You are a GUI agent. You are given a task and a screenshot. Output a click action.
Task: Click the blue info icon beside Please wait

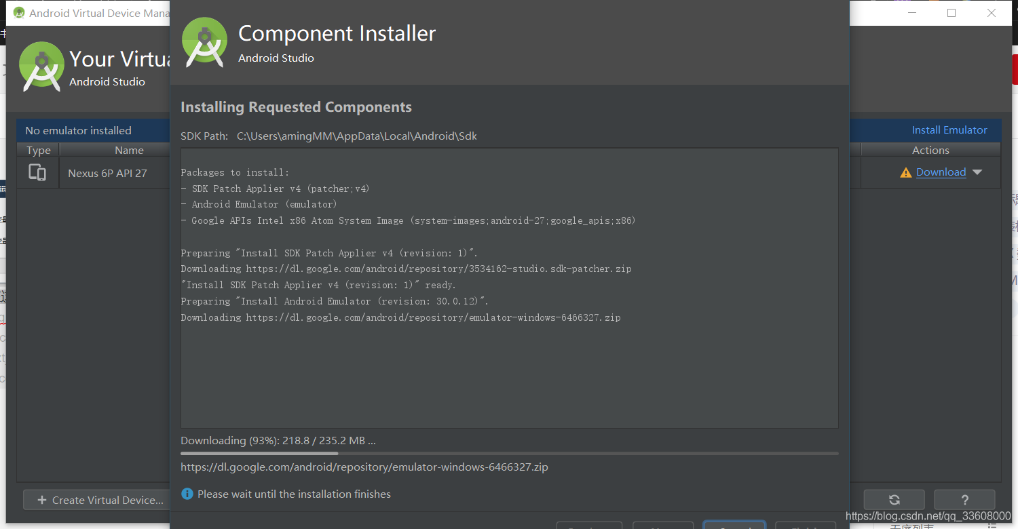coord(187,494)
